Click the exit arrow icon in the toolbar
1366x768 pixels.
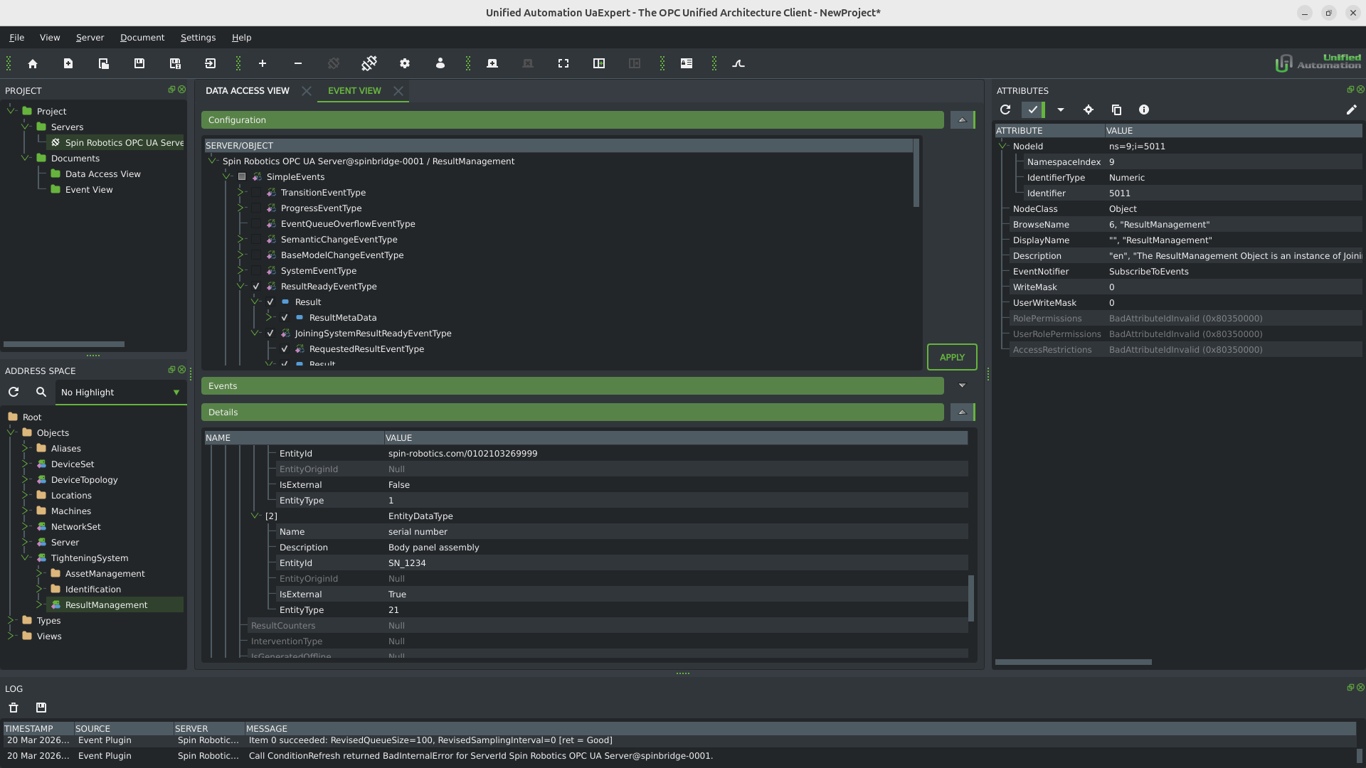[x=211, y=64]
